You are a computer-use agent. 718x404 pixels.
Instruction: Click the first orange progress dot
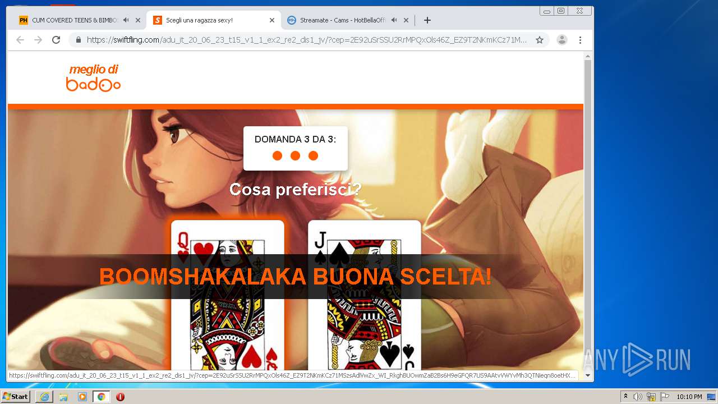tap(277, 155)
